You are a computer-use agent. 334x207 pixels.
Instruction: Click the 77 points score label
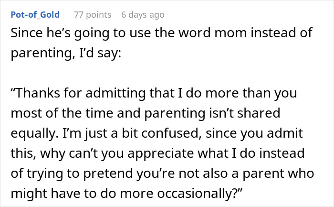point(92,15)
